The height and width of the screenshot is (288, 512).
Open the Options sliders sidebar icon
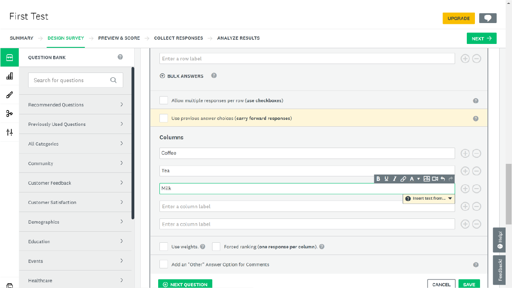(x=9, y=132)
